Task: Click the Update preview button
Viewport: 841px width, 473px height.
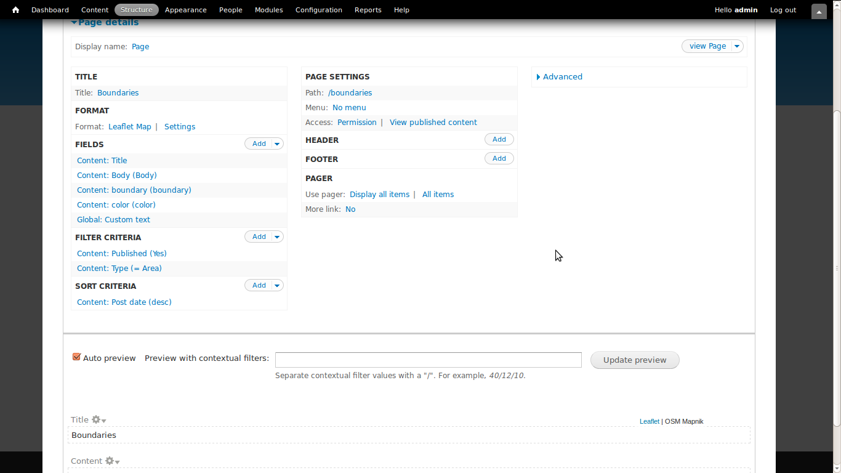Action: pos(635,360)
